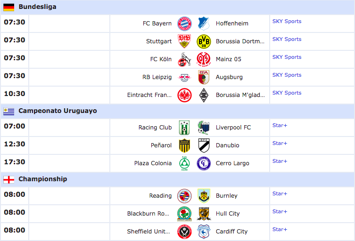This screenshot has width=355, height=241.
Task: Open Star+ link for Reading vs Burnley
Action: click(x=280, y=193)
